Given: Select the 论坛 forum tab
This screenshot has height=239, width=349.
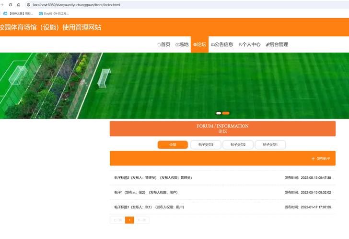Looking at the screenshot, I should coord(199,44).
